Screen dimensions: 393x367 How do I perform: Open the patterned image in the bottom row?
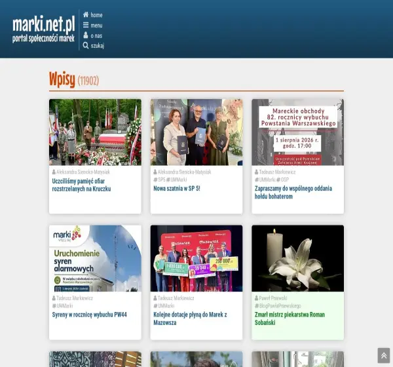coord(95,359)
